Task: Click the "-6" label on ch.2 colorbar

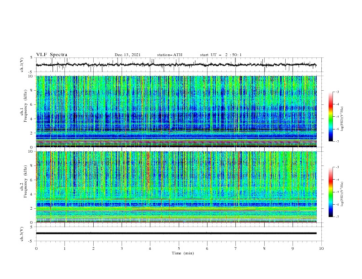Action: 337,204
